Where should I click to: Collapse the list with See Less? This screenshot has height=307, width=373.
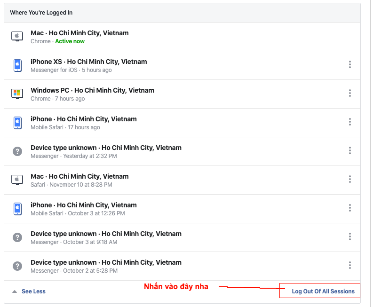[x=33, y=291]
